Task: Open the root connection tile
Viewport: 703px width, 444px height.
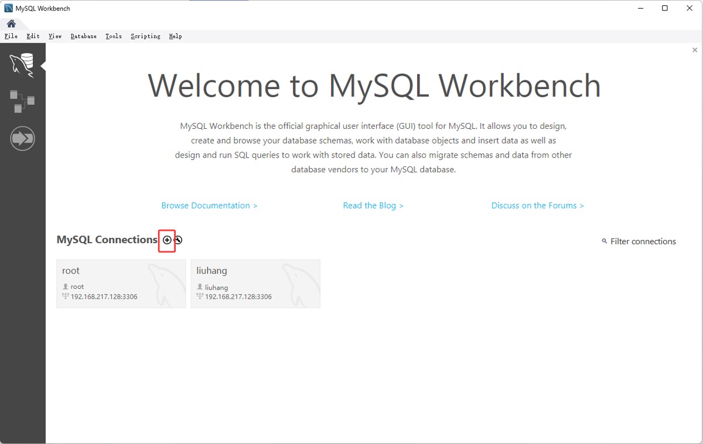Action: pos(121,284)
